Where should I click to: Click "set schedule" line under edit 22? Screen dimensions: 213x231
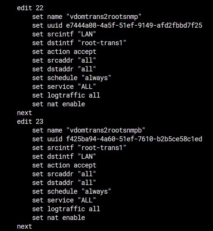click(72, 78)
